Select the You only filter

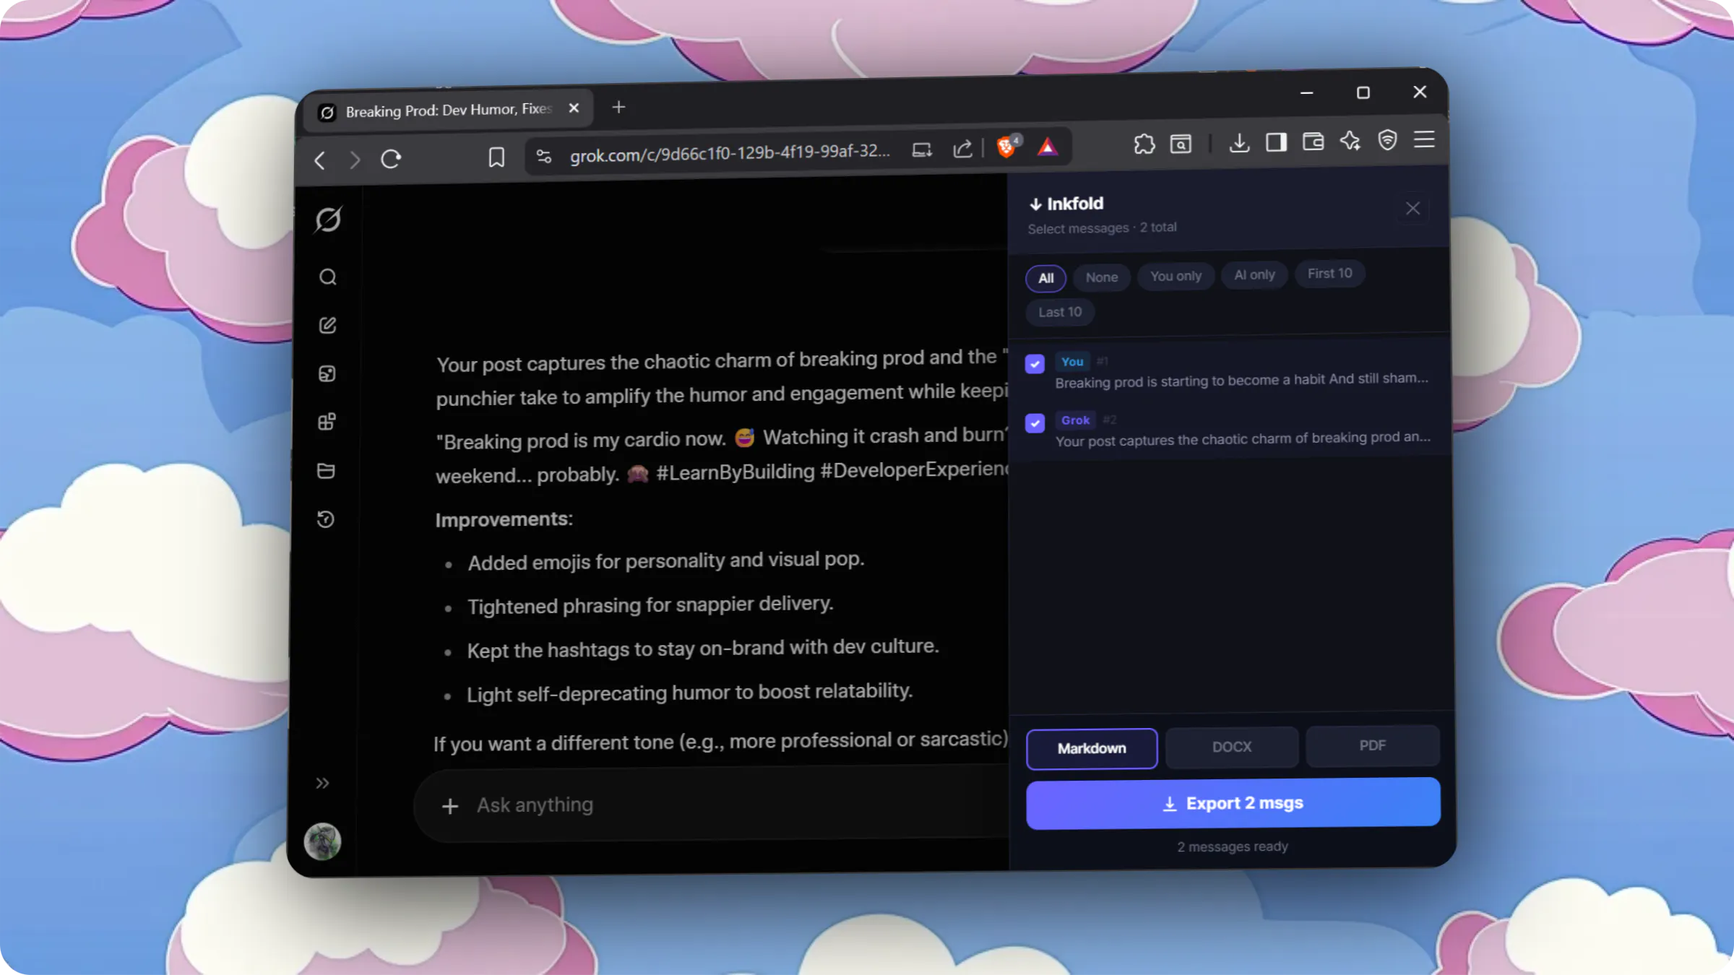pyautogui.click(x=1176, y=276)
